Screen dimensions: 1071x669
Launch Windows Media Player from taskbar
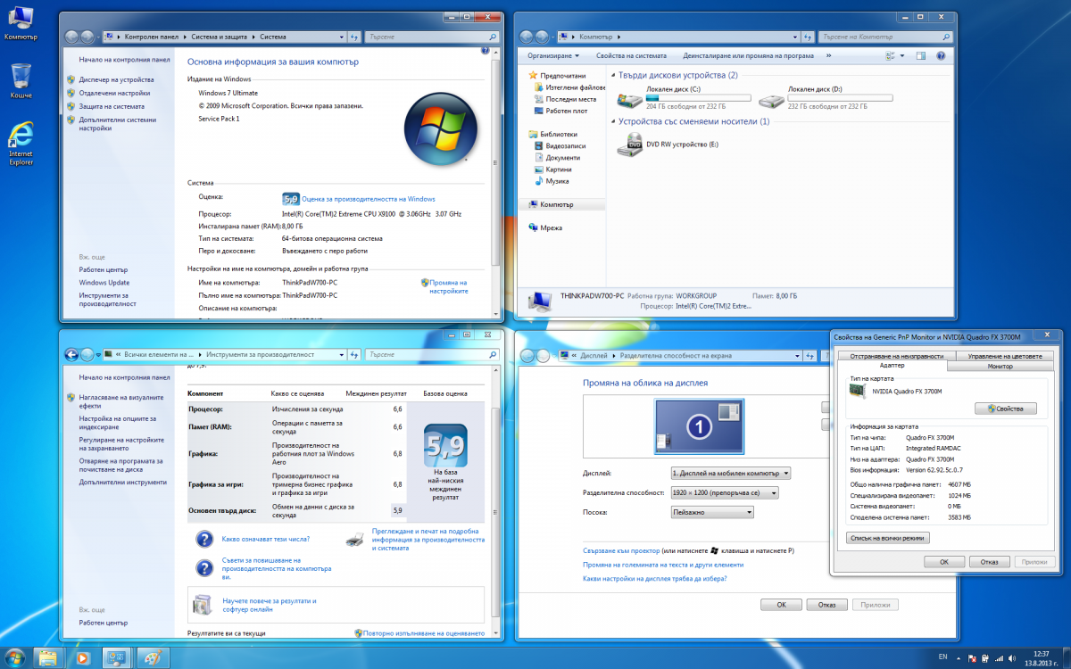tap(82, 657)
